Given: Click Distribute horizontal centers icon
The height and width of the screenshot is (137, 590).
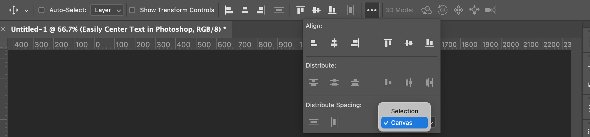Looking at the screenshot, I should [x=408, y=82].
